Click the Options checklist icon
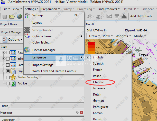The image size is (157, 121). pyautogui.click(x=5, y=40)
